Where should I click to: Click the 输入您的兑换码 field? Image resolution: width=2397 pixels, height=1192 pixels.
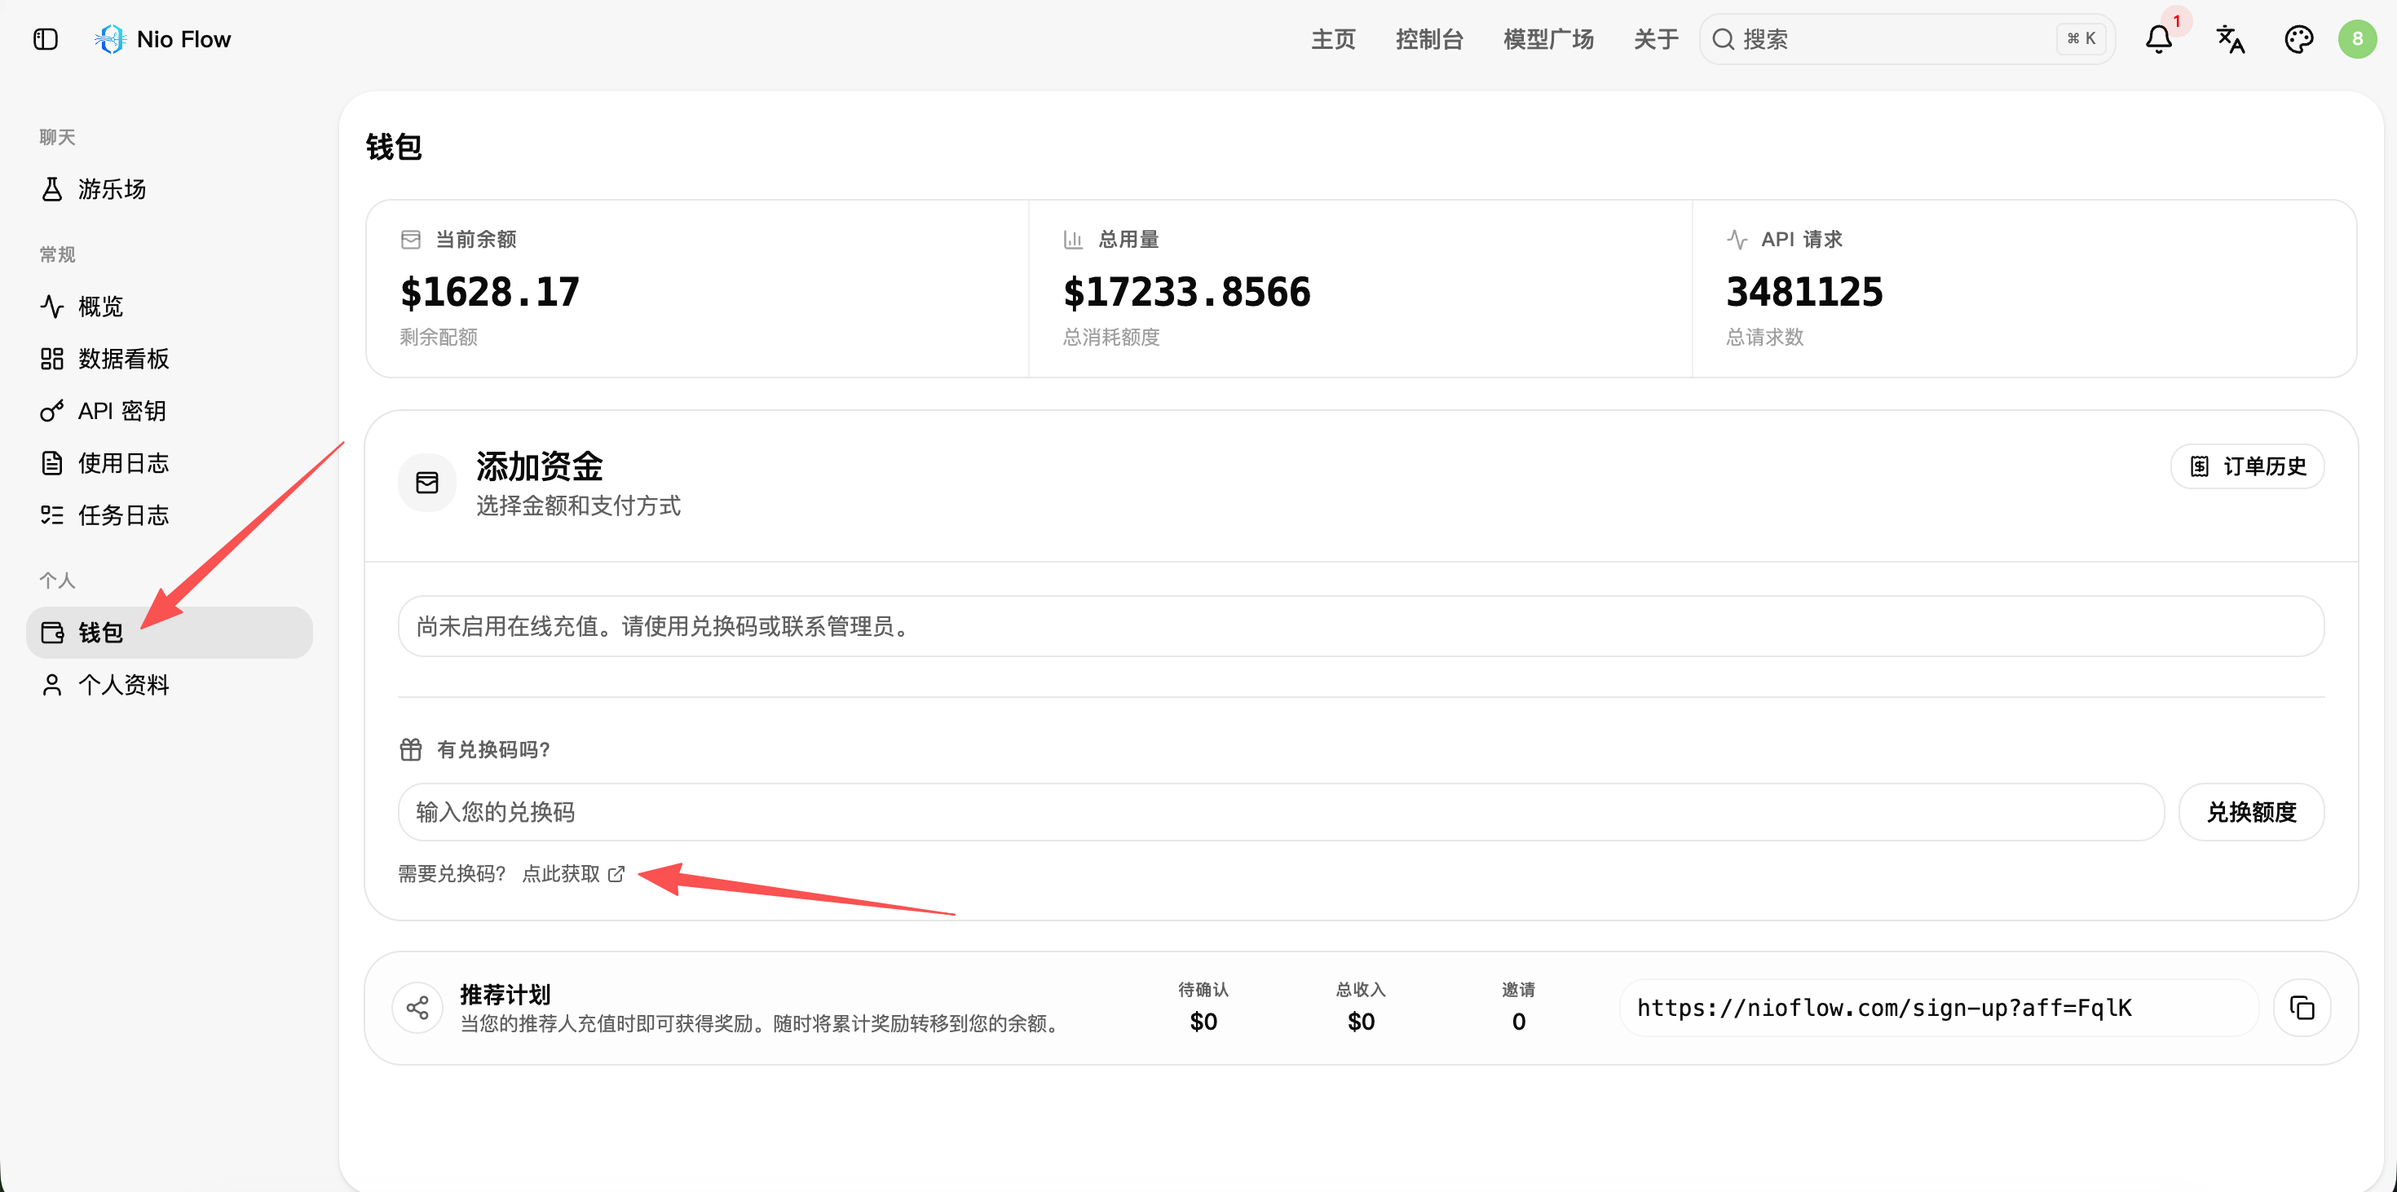tap(1282, 812)
